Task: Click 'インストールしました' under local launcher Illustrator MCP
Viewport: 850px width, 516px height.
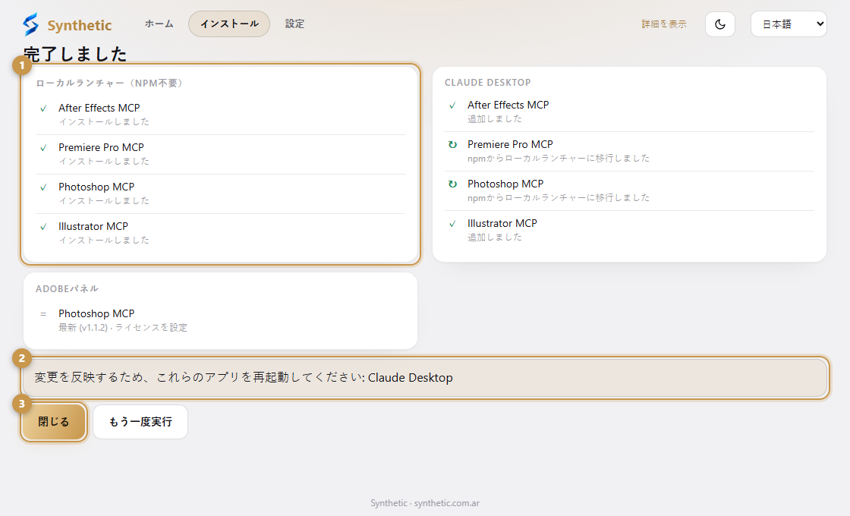Action: point(104,240)
